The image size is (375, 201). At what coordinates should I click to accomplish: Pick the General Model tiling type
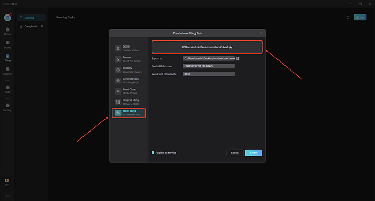point(129,81)
